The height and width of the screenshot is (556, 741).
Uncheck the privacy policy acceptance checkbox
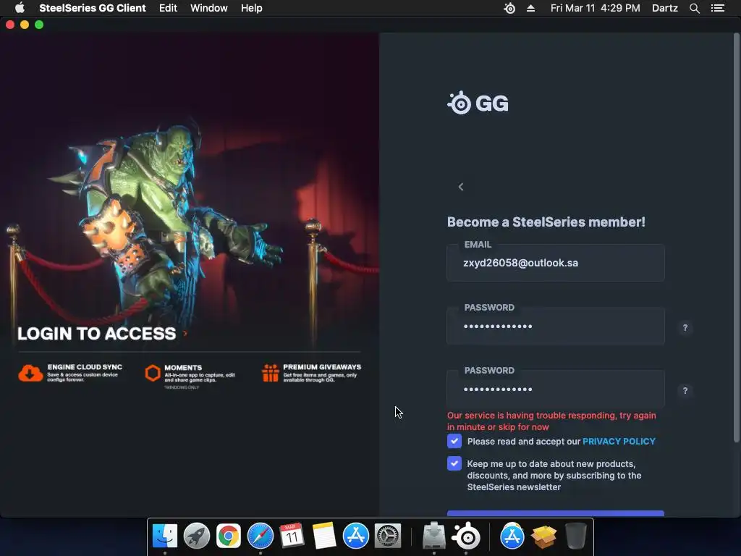pyautogui.click(x=454, y=441)
